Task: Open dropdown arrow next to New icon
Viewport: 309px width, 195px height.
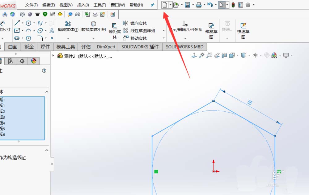Action: tap(171, 5)
